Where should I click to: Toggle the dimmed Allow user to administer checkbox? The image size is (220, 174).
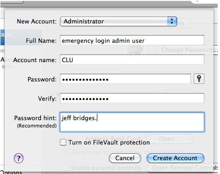(66, 152)
